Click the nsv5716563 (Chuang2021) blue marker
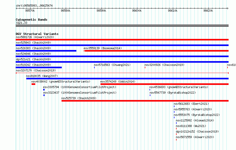 pyautogui.click(x=94, y=67)
